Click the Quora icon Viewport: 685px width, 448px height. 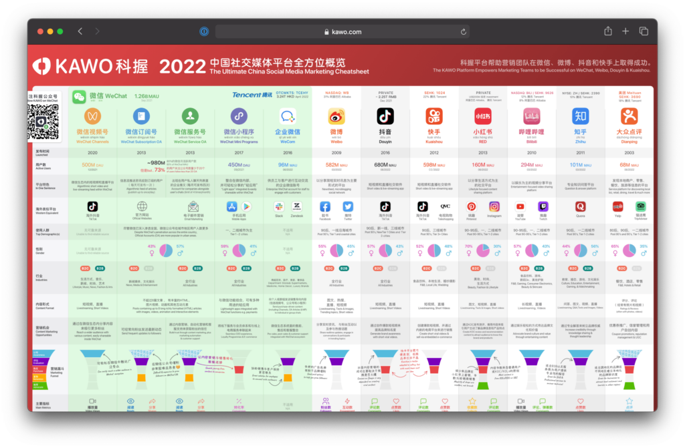pos(580,207)
